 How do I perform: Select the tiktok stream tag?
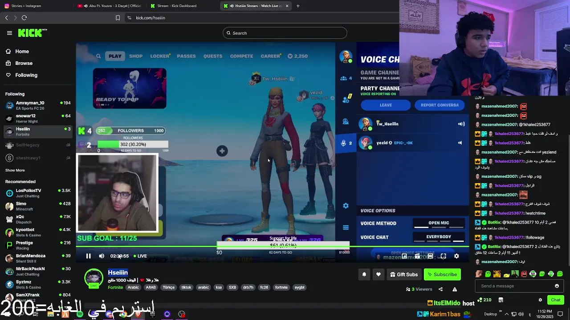[186, 288]
